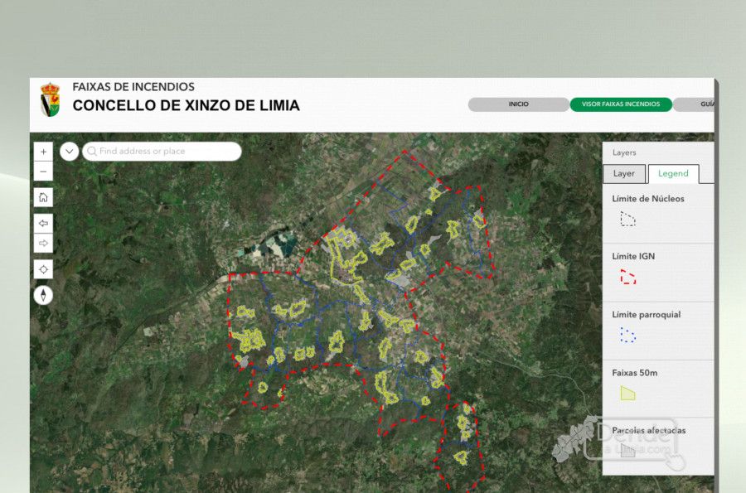The image size is (746, 493).
Task: Switch to the Legend tab
Action: pyautogui.click(x=673, y=173)
